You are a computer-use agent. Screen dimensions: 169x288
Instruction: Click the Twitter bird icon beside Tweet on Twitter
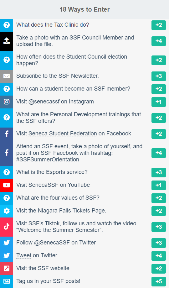pos(7,255)
